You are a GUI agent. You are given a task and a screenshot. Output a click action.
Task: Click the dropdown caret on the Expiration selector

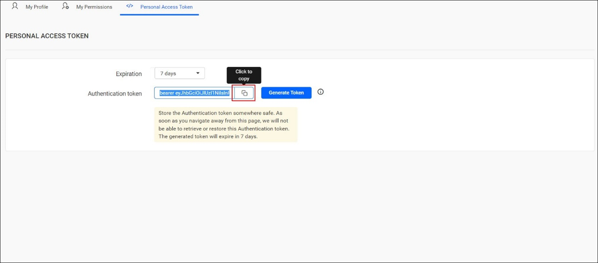pos(199,73)
